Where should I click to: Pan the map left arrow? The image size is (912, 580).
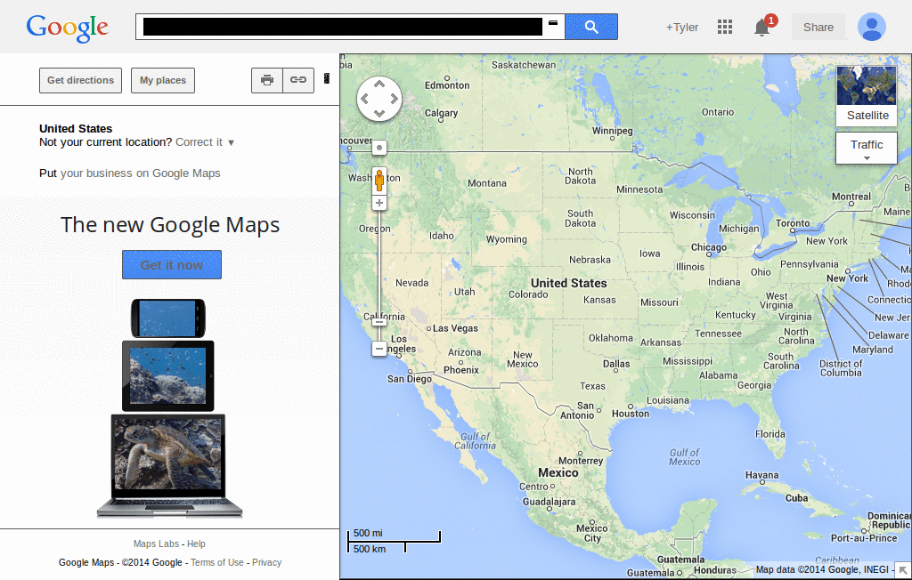(x=364, y=99)
